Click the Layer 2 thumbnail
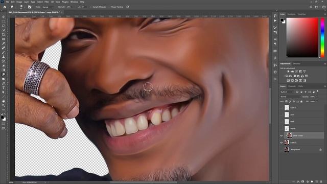This screenshot has height=184, width=327. coord(287,108)
